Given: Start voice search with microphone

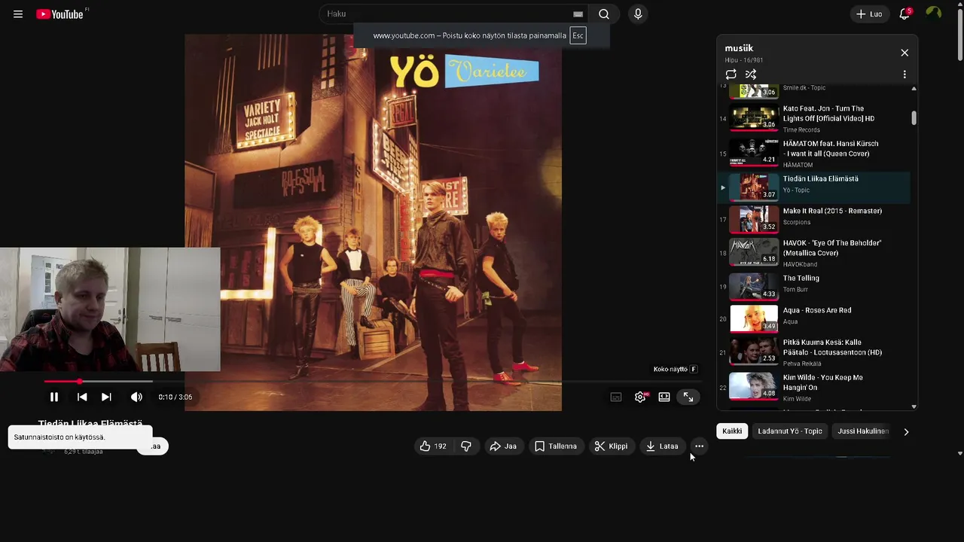Looking at the screenshot, I should 638,14.
